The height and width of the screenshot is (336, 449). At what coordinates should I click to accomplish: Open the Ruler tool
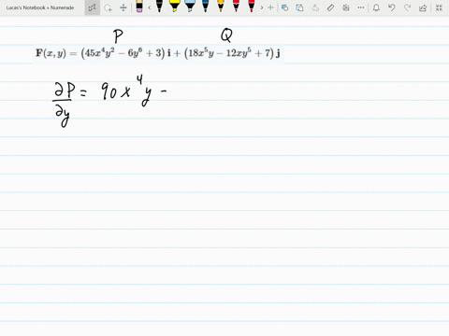coord(330,7)
